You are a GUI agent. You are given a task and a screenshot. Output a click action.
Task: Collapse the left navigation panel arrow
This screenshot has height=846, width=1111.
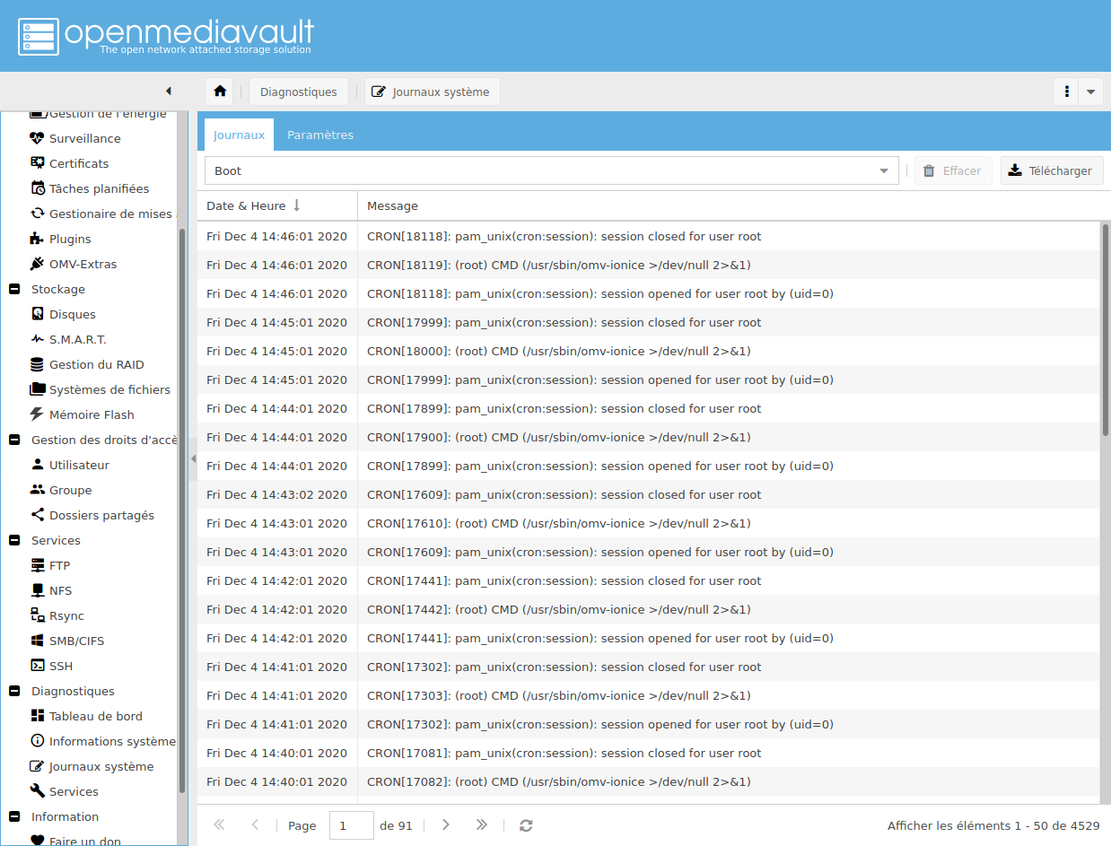pyautogui.click(x=168, y=92)
